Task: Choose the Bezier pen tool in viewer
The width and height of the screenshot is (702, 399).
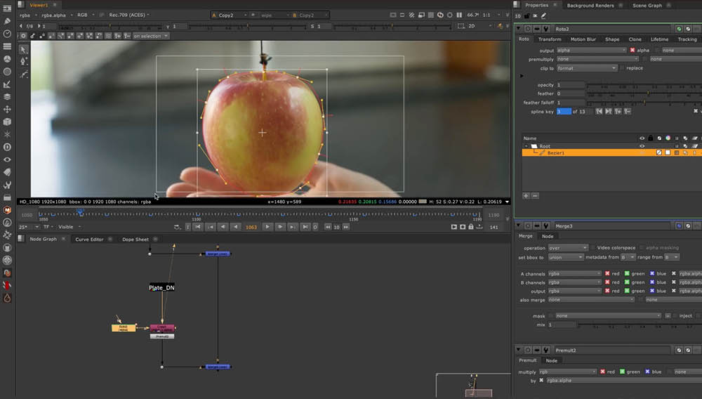Action: [x=24, y=61]
